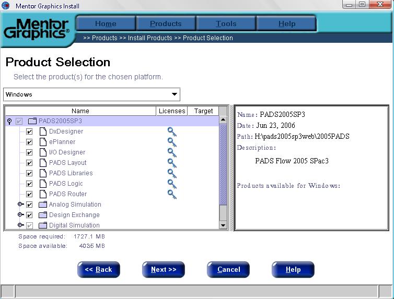Expand the Design Exchange node

(x=20, y=214)
